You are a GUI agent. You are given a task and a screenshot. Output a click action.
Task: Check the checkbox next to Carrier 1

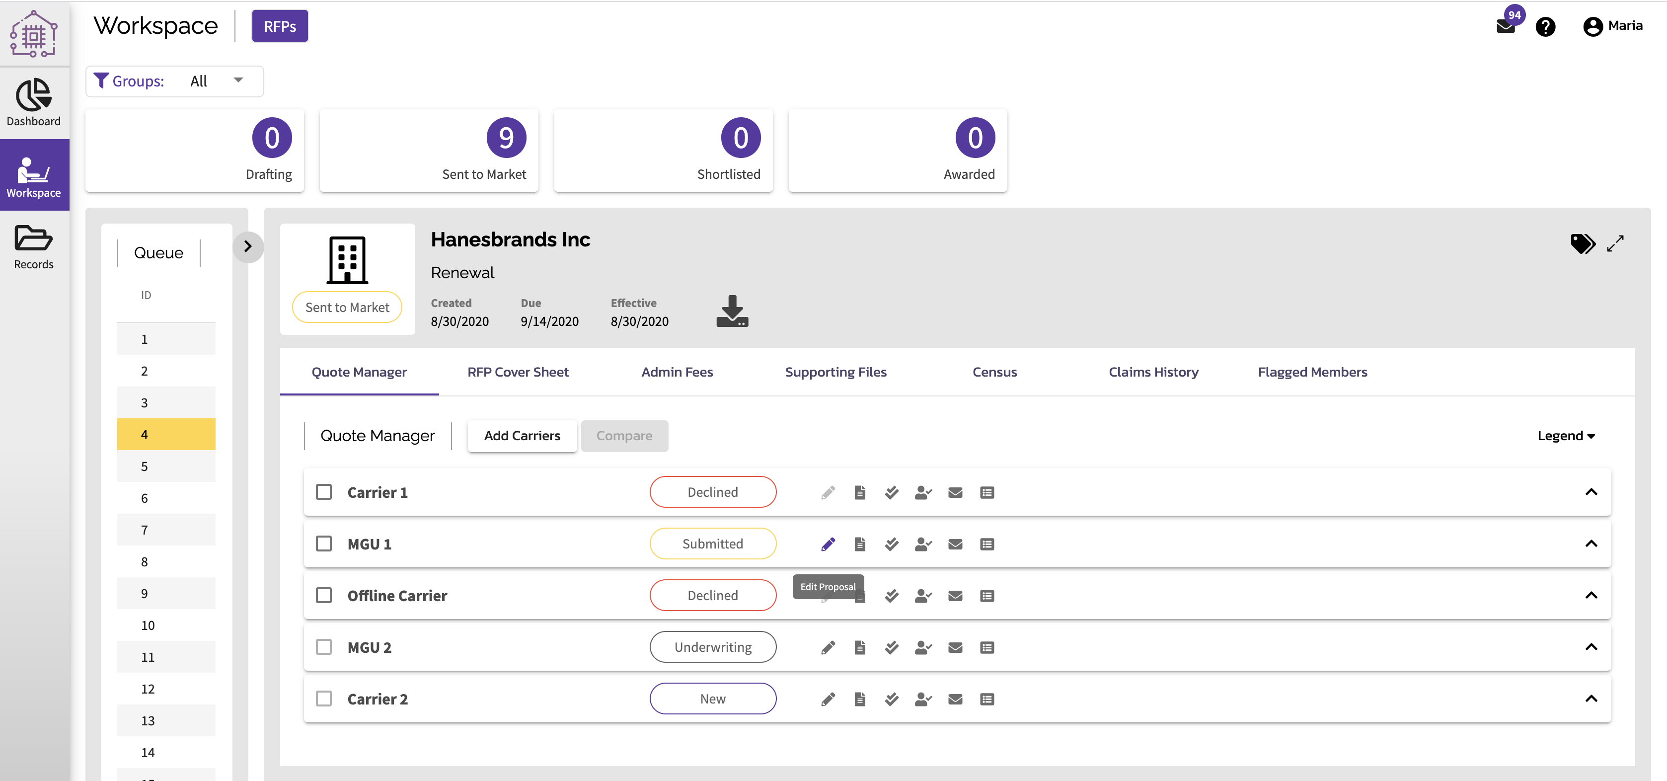pos(324,492)
